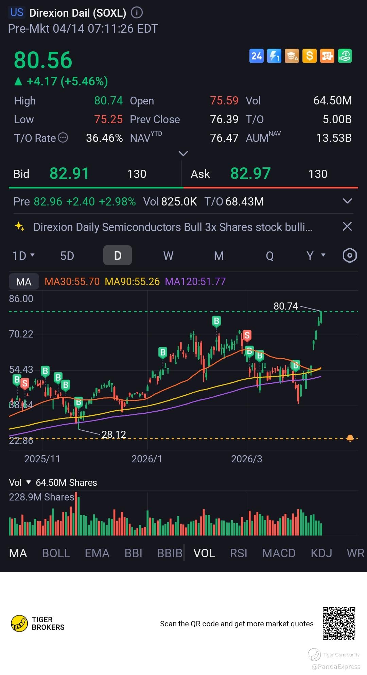The image size is (367, 675).
Task: Tap the 28.12 low price label
Action: (x=114, y=434)
